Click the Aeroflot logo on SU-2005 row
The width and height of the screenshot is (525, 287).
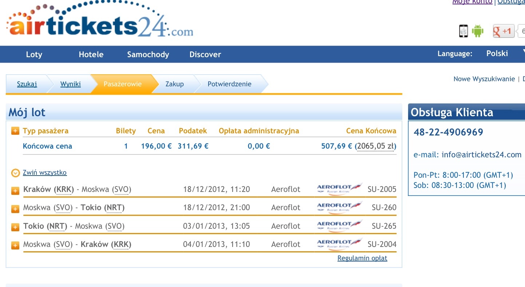click(340, 189)
